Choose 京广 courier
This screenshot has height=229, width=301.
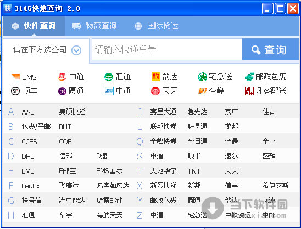(231, 112)
